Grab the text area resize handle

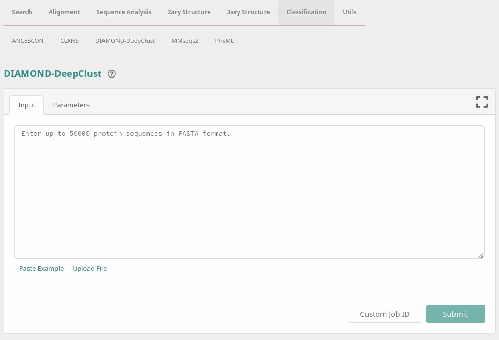point(481,255)
